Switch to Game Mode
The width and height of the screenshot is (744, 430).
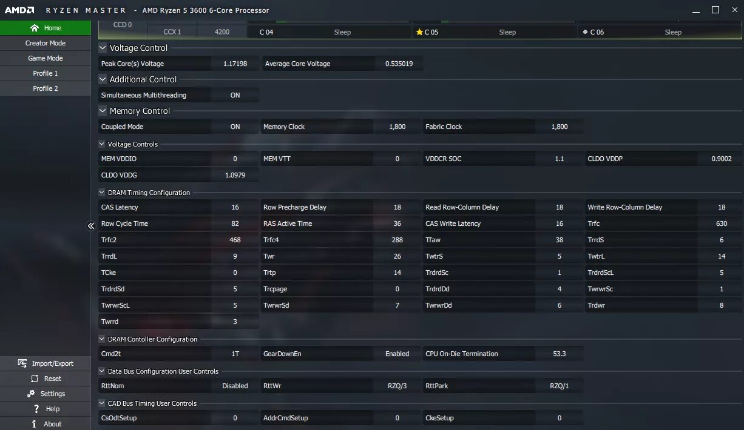tap(46, 58)
